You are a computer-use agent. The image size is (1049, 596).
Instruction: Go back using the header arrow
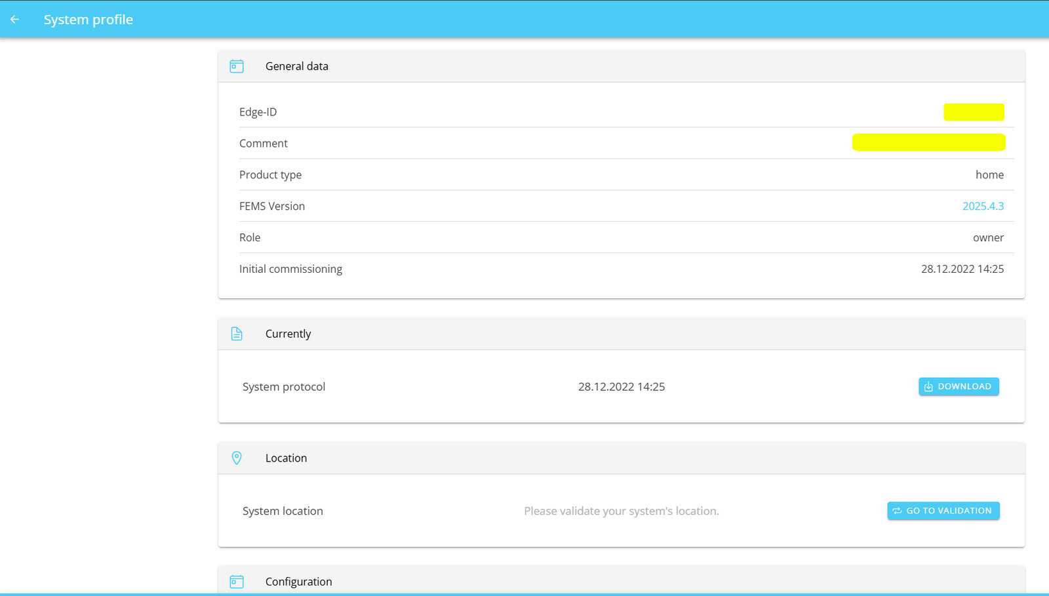tap(14, 20)
